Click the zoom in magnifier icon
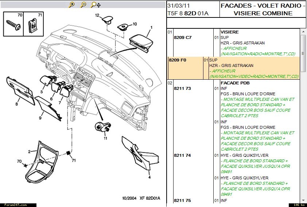Screen dimensions: 307x207 [x=72, y=5]
